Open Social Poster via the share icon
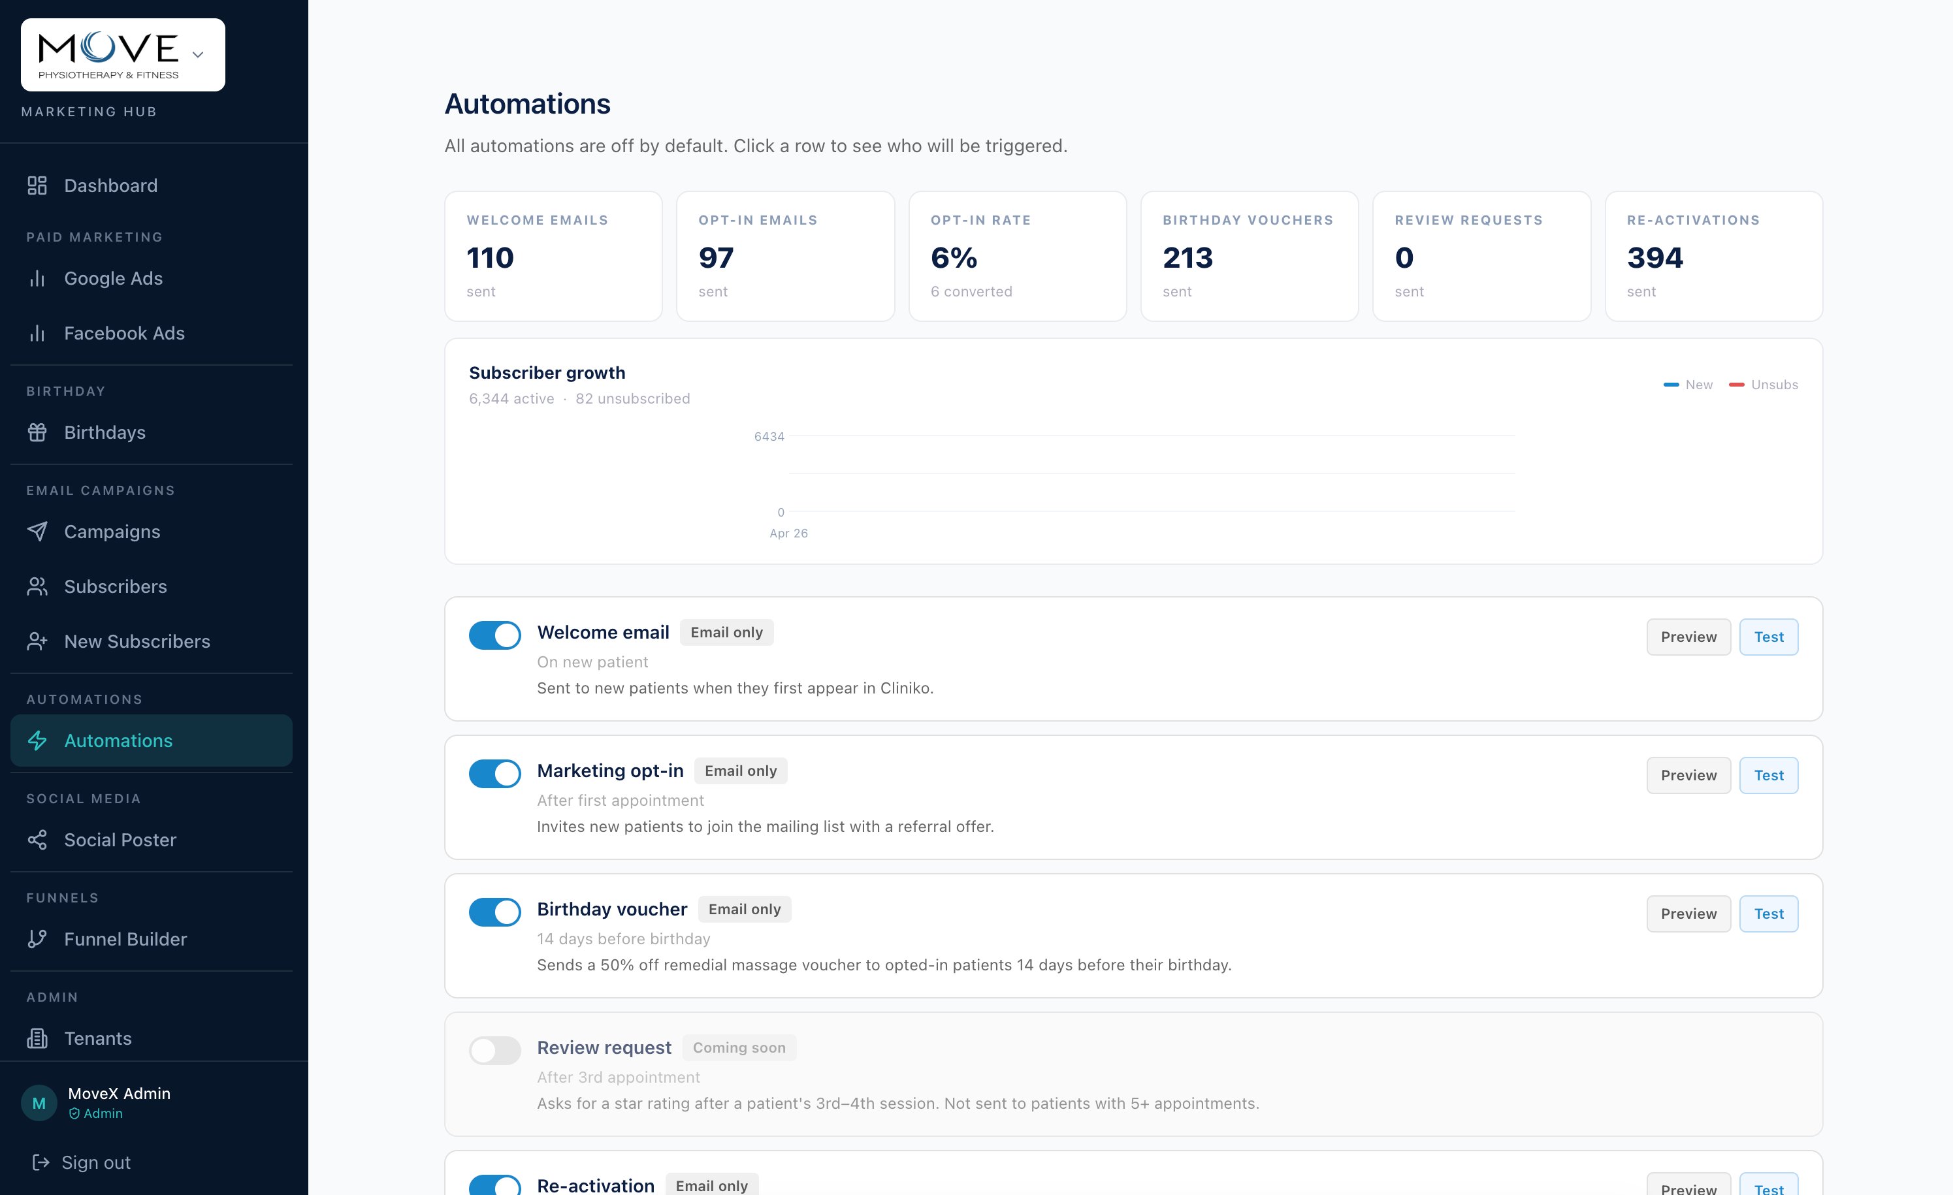Image resolution: width=1953 pixels, height=1195 pixels. pos(38,839)
